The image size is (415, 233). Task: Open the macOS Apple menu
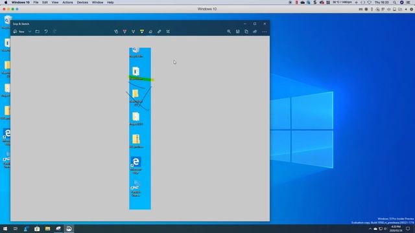point(6,3)
